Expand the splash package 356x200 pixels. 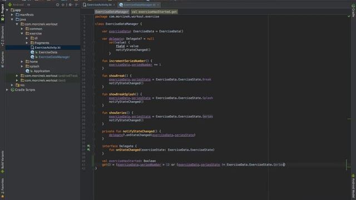[22, 67]
